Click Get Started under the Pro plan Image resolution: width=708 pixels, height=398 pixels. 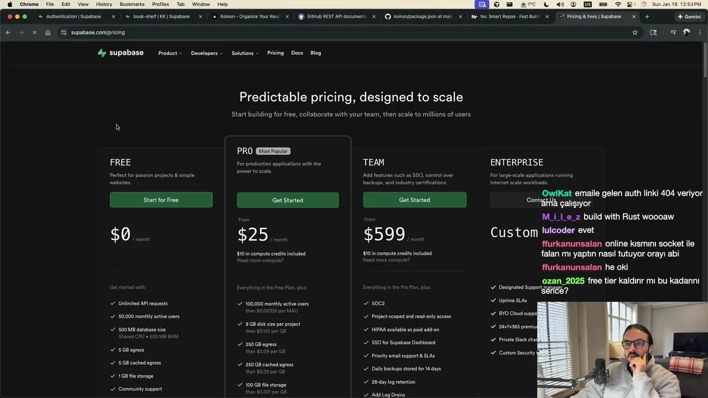(x=288, y=200)
